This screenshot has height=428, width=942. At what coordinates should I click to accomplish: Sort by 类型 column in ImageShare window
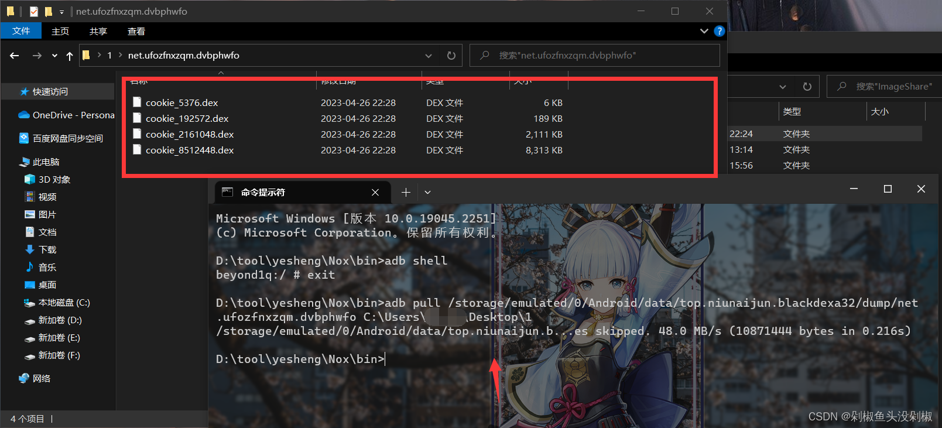coord(792,111)
